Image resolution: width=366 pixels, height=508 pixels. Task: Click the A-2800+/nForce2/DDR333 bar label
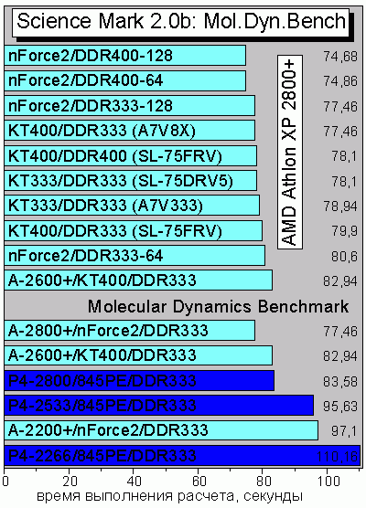[108, 331]
